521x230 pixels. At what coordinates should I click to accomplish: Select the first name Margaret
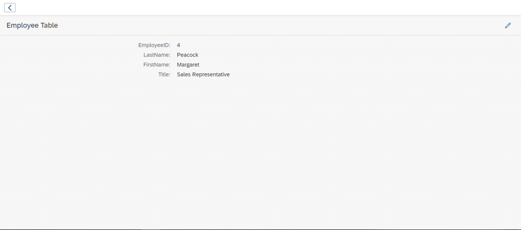click(x=188, y=65)
